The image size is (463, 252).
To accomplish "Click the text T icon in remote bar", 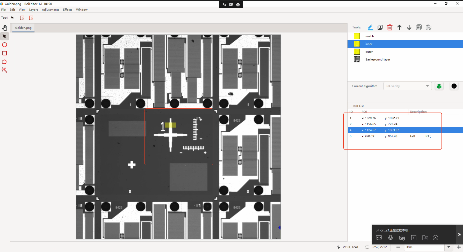I will (414, 238).
